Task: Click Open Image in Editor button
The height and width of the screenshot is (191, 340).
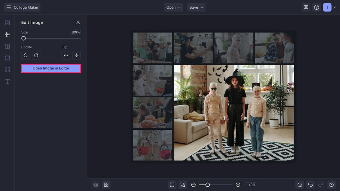Action: pyautogui.click(x=51, y=68)
